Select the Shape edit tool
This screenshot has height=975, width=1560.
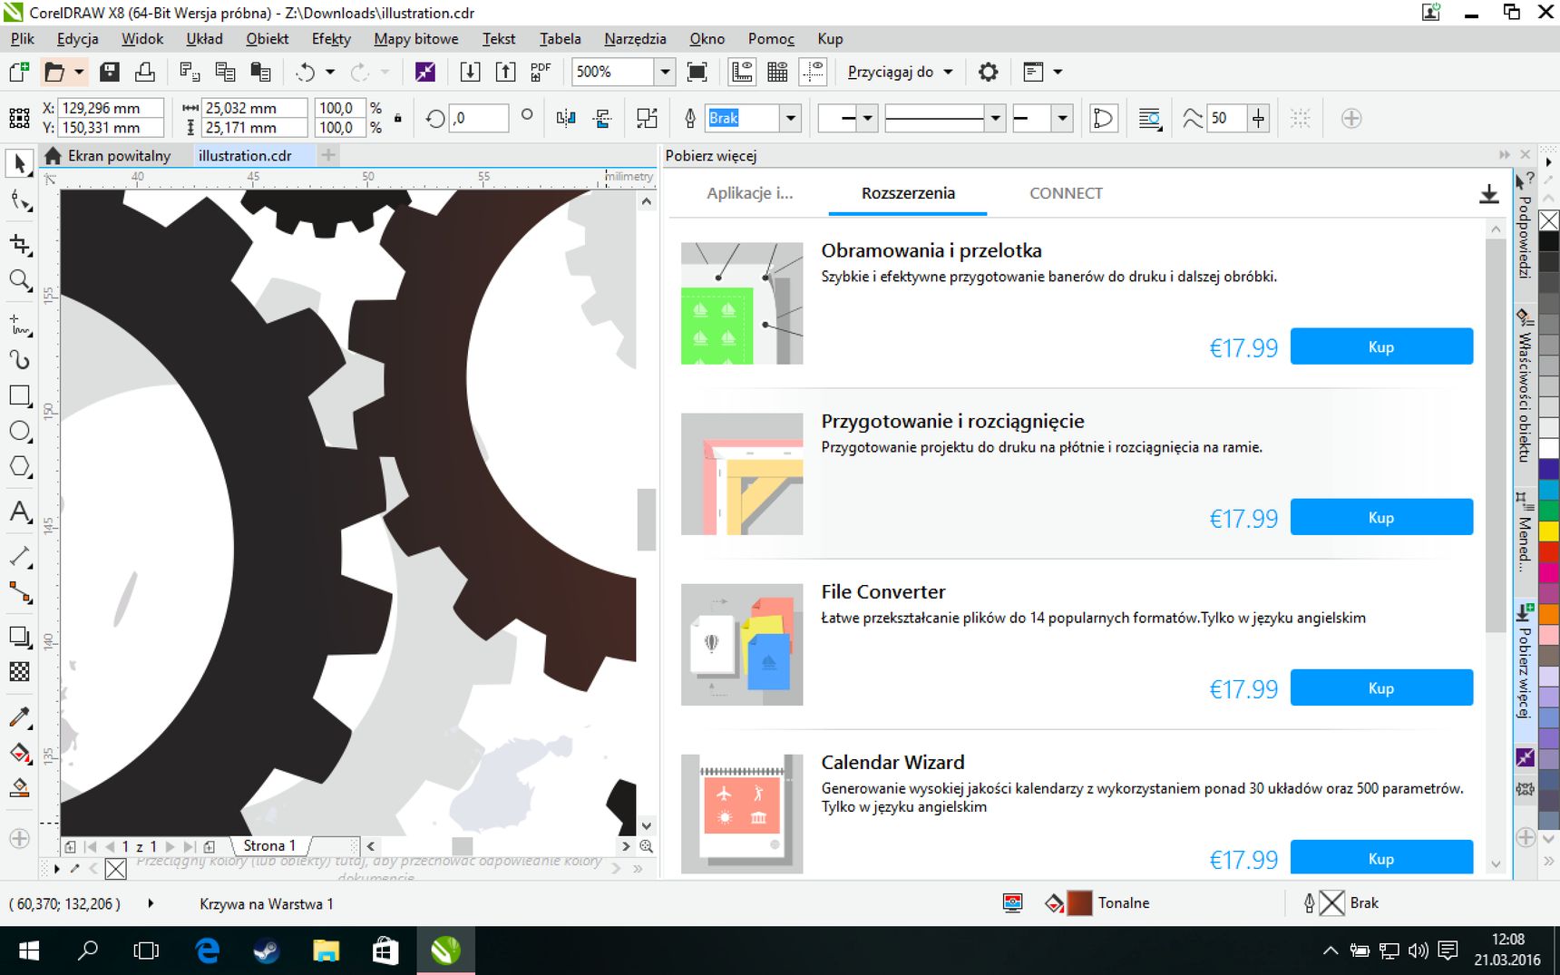(x=20, y=201)
